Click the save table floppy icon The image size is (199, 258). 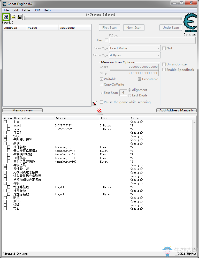click(x=20, y=17)
